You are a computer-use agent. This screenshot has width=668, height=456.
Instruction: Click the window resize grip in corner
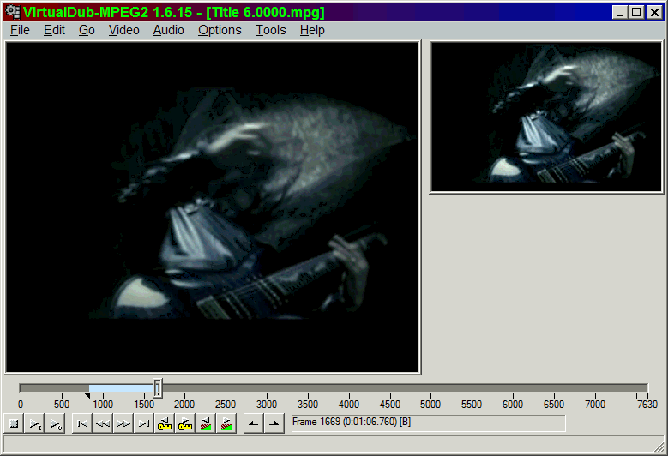coord(659,447)
